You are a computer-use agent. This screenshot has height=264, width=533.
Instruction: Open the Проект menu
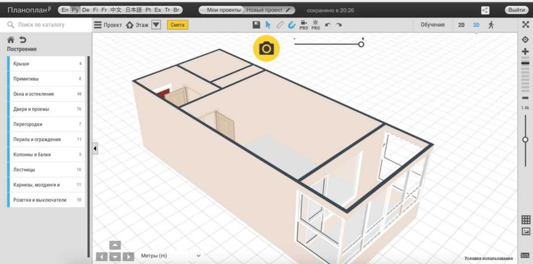click(108, 25)
